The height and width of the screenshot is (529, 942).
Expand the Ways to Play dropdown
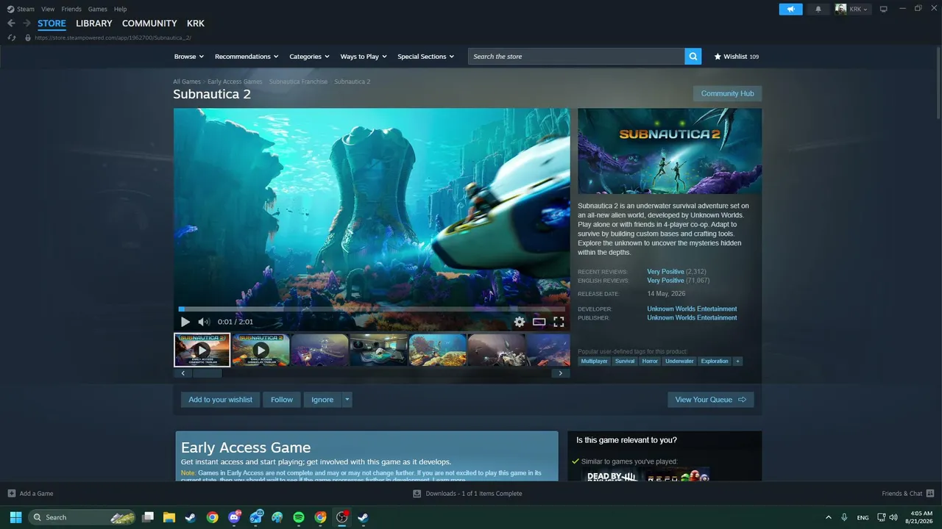(364, 57)
